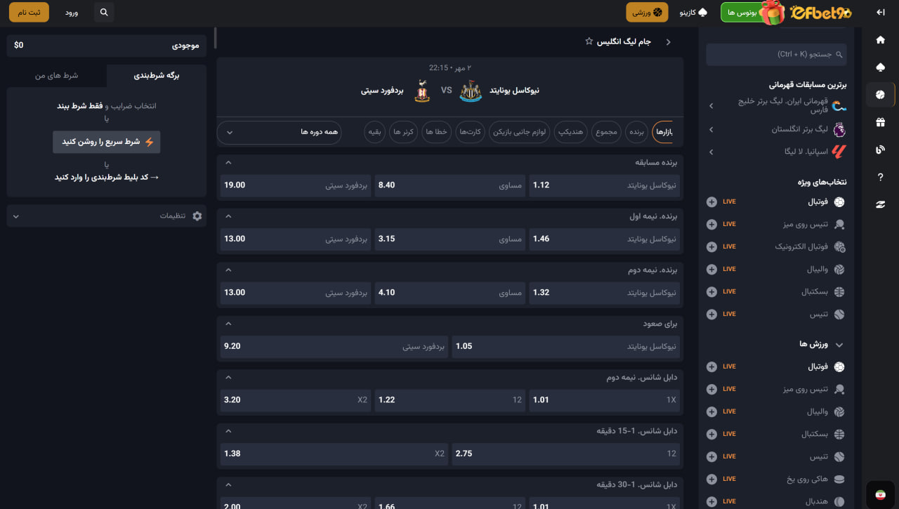
Task: Favorite the league with the star icon
Action: [x=589, y=41]
